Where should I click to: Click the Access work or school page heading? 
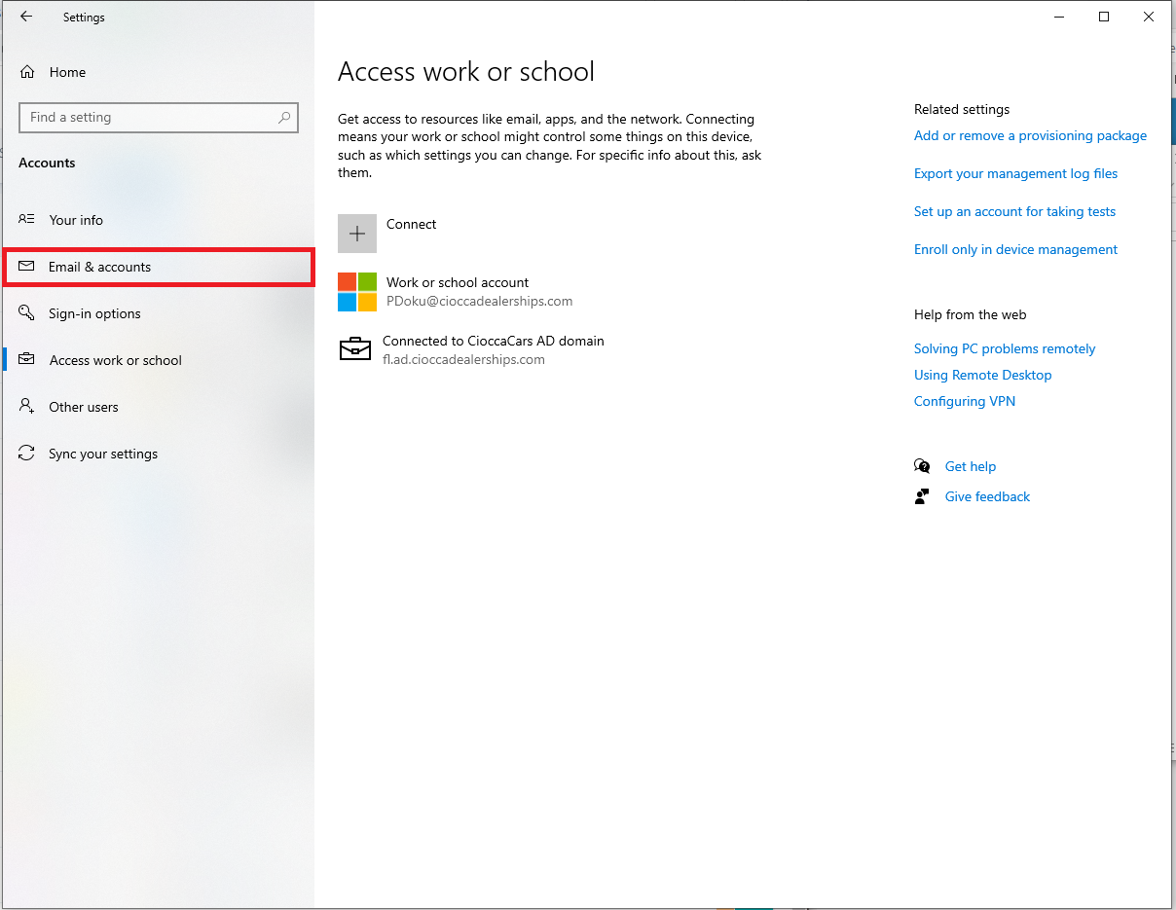pyautogui.click(x=465, y=72)
